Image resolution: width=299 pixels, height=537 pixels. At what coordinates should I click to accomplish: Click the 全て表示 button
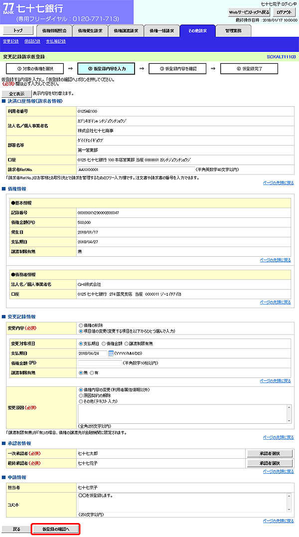(16, 94)
